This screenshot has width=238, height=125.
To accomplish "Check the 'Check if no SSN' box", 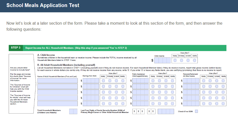I will tap(196, 111).
